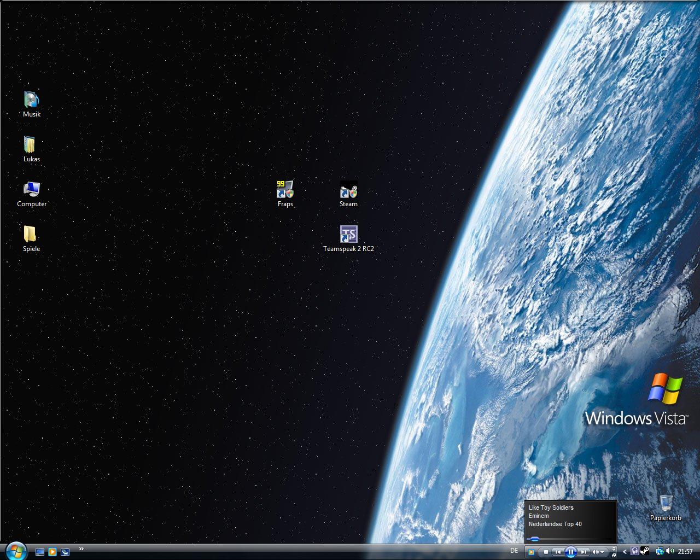Open the Windows Start menu

click(16, 551)
